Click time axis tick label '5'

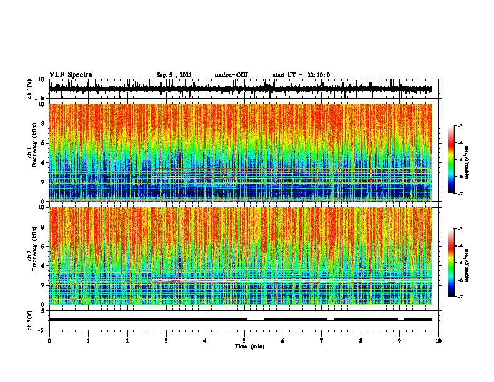click(x=244, y=340)
